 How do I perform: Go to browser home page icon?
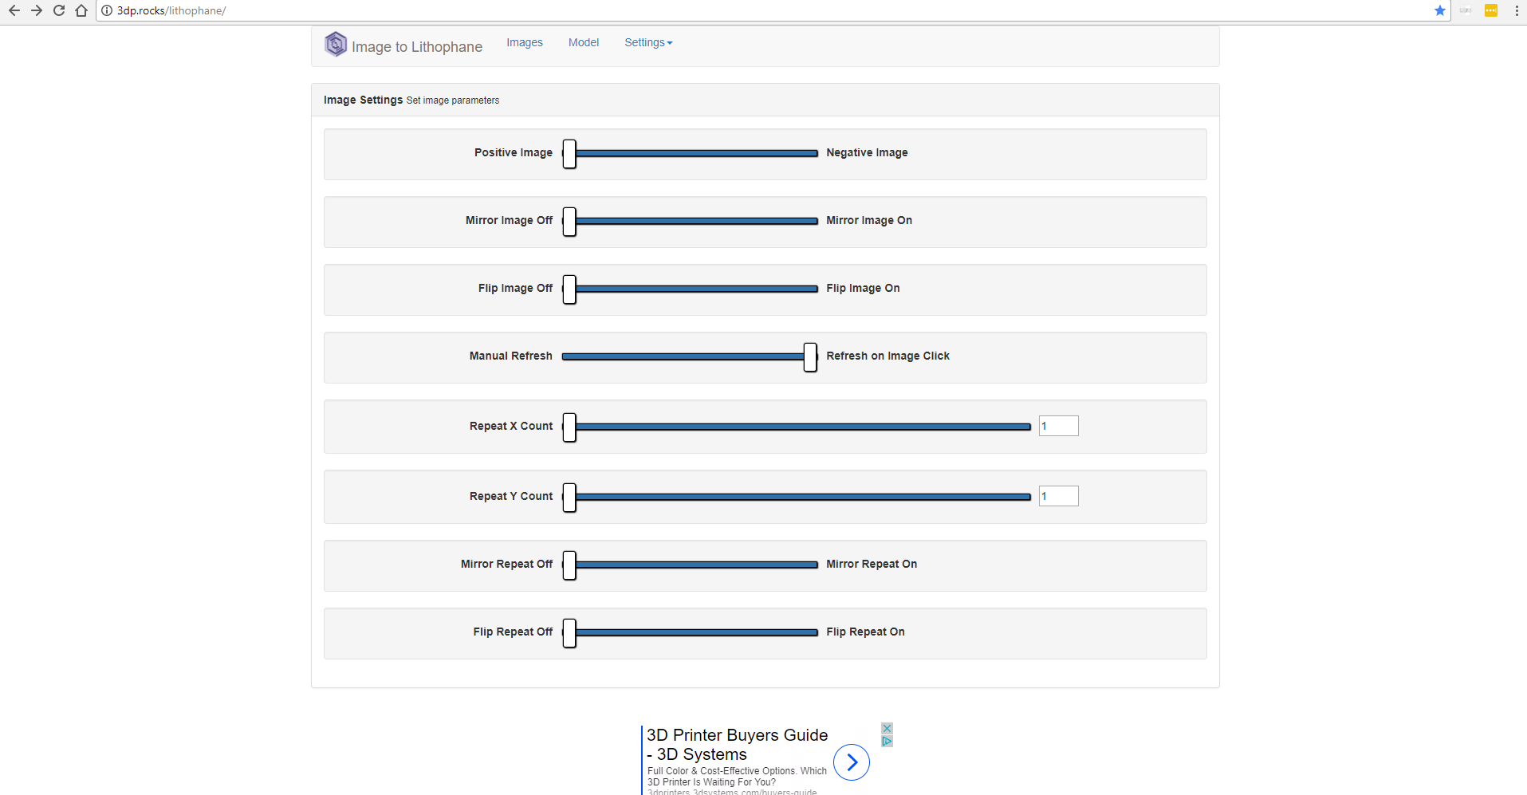pyautogui.click(x=81, y=10)
